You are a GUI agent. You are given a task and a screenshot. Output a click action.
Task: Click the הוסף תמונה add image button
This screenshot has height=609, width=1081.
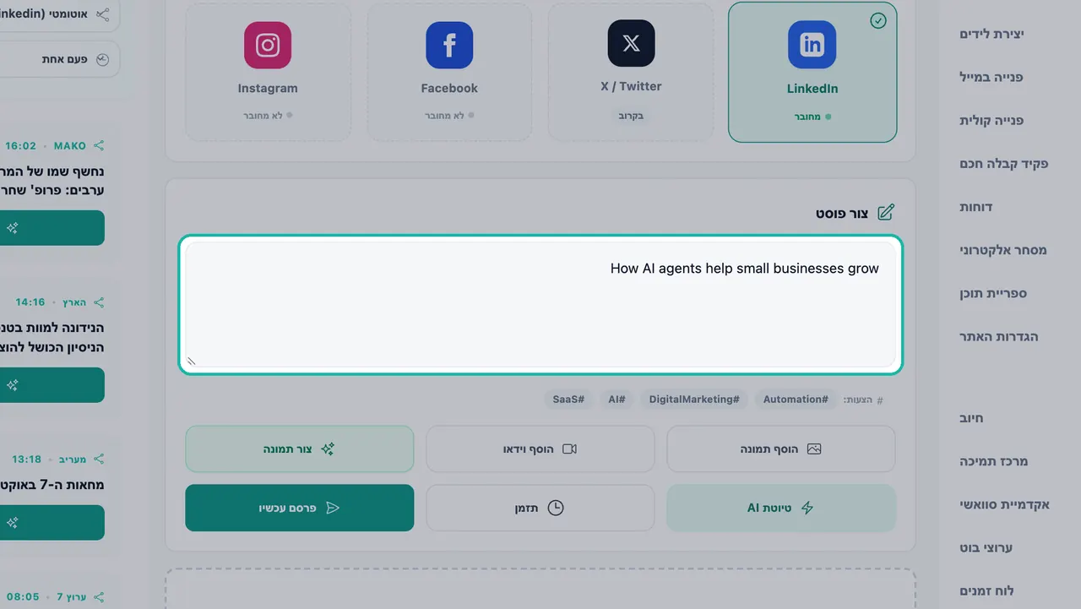(x=780, y=449)
